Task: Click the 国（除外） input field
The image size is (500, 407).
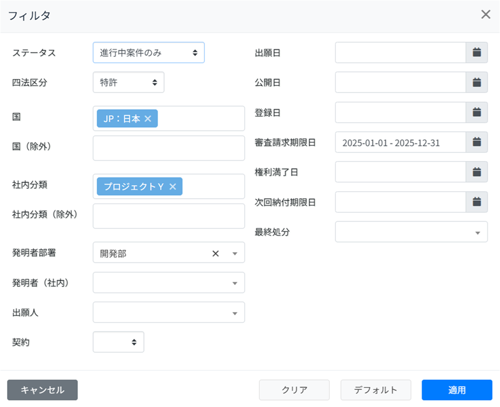Action: coord(169,148)
